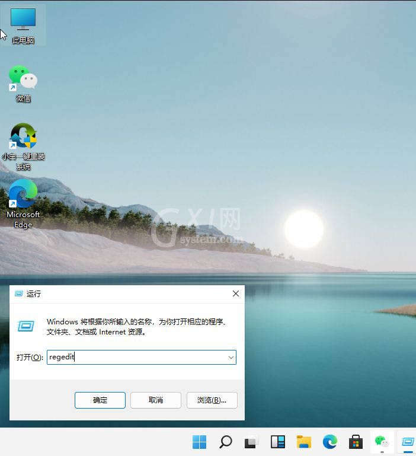The height and width of the screenshot is (456, 416).
Task: Open the Widgets panel from taskbar
Action: [277, 442]
